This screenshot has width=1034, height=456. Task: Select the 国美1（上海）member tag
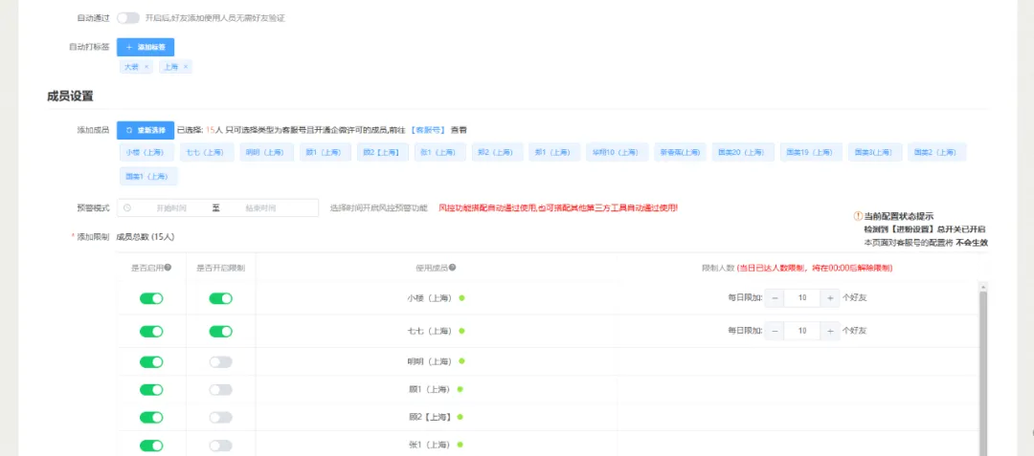pyautogui.click(x=148, y=176)
